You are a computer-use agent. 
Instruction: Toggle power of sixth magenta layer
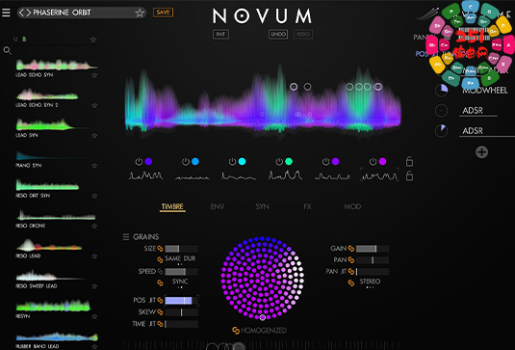[x=373, y=162]
